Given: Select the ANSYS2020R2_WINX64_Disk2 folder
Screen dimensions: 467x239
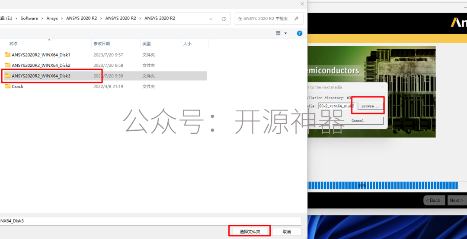Looking at the screenshot, I should (x=41, y=65).
